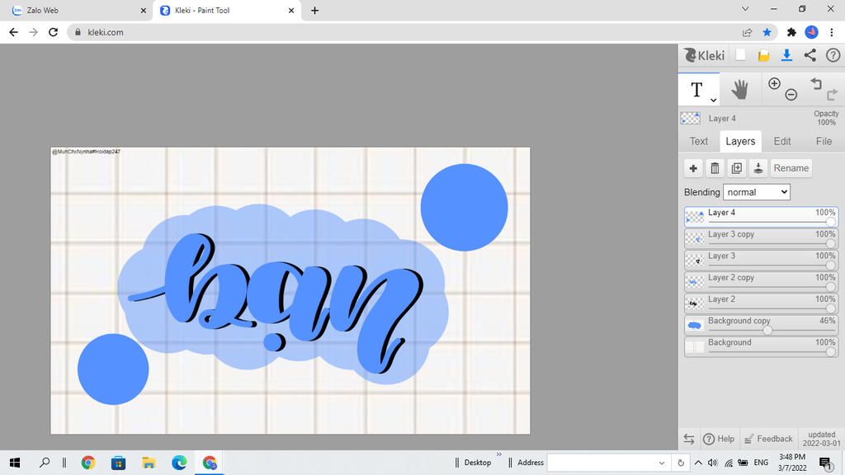Open the Chrome extensions puzzle icon

791,32
